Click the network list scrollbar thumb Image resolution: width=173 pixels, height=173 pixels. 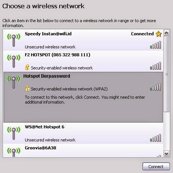pyautogui.click(x=167, y=74)
